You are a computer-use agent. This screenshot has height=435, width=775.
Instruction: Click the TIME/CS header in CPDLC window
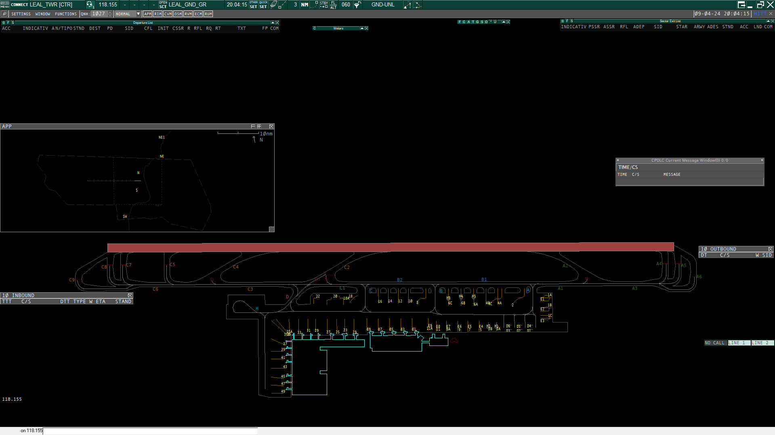628,167
